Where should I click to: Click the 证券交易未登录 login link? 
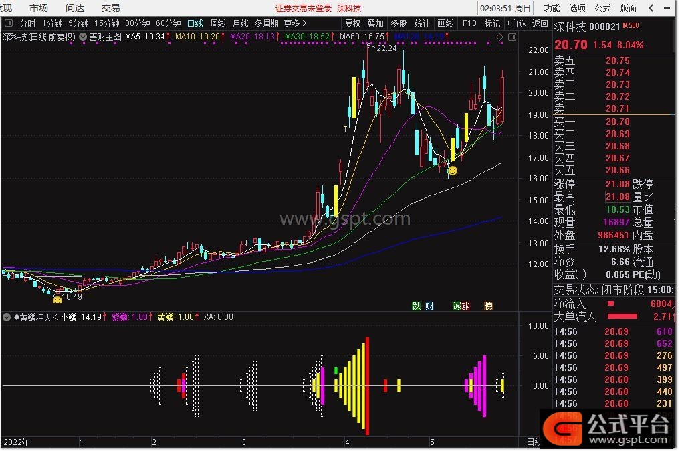(303, 8)
